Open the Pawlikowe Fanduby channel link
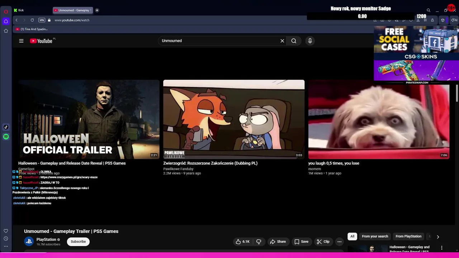Viewport: 459px width, 258px height. [x=178, y=169]
